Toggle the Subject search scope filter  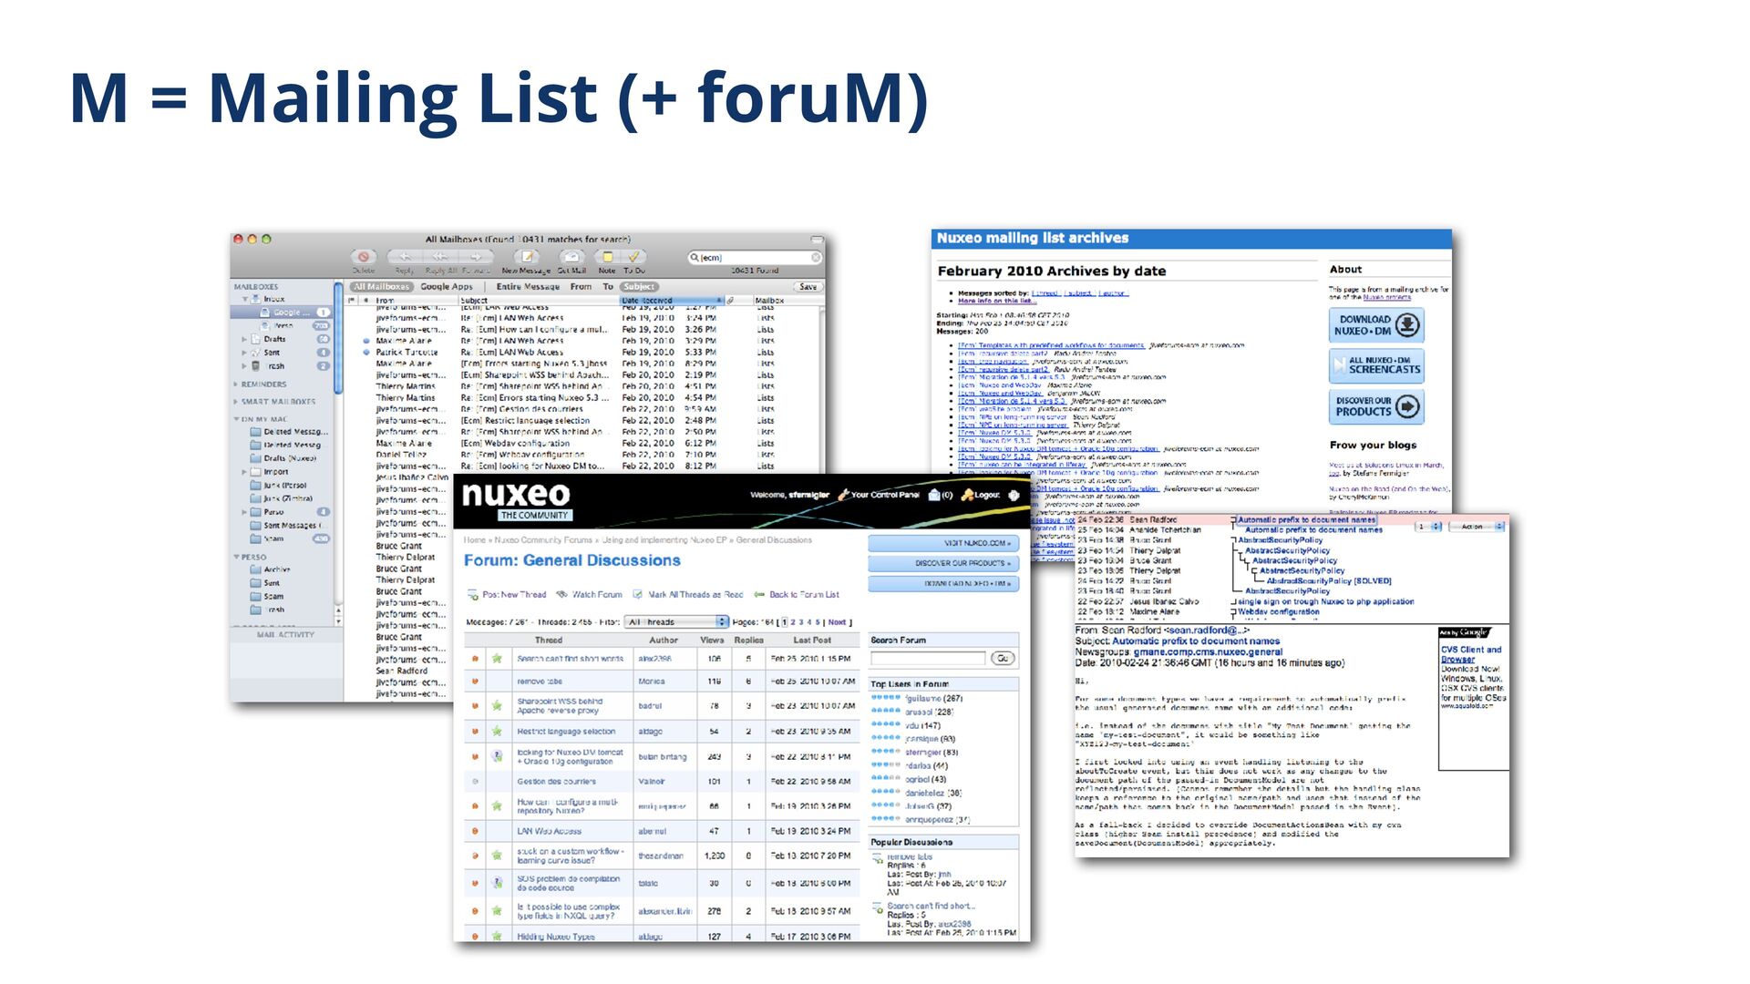pos(639,287)
